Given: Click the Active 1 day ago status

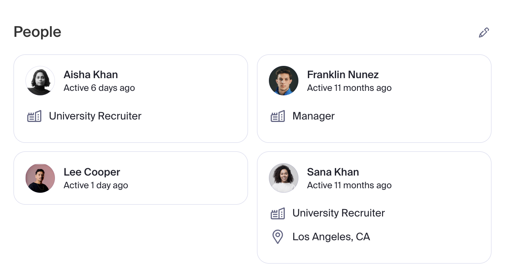Looking at the screenshot, I should 96,185.
